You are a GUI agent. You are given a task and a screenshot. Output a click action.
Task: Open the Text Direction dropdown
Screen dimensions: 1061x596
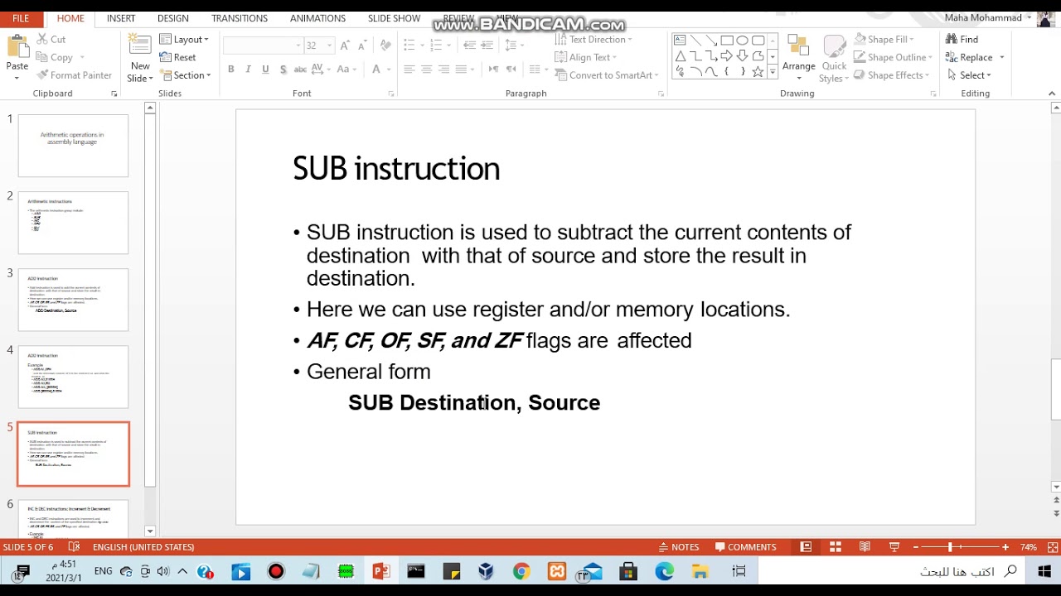593,39
